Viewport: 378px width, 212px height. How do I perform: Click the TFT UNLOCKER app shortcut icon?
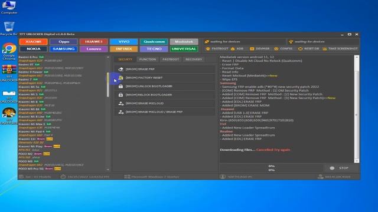coord(9,117)
